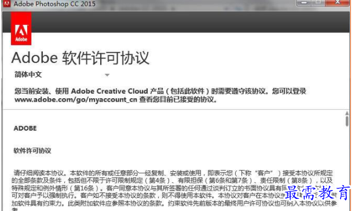
Task: Click the Photoshop title bar app icon
Action: (6, 3)
